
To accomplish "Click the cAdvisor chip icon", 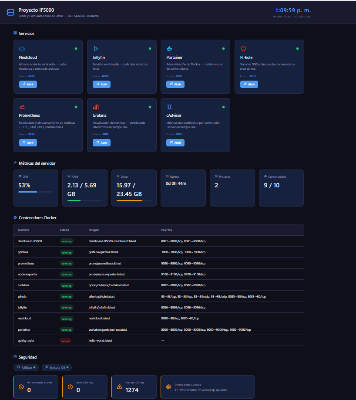I will coord(169,107).
